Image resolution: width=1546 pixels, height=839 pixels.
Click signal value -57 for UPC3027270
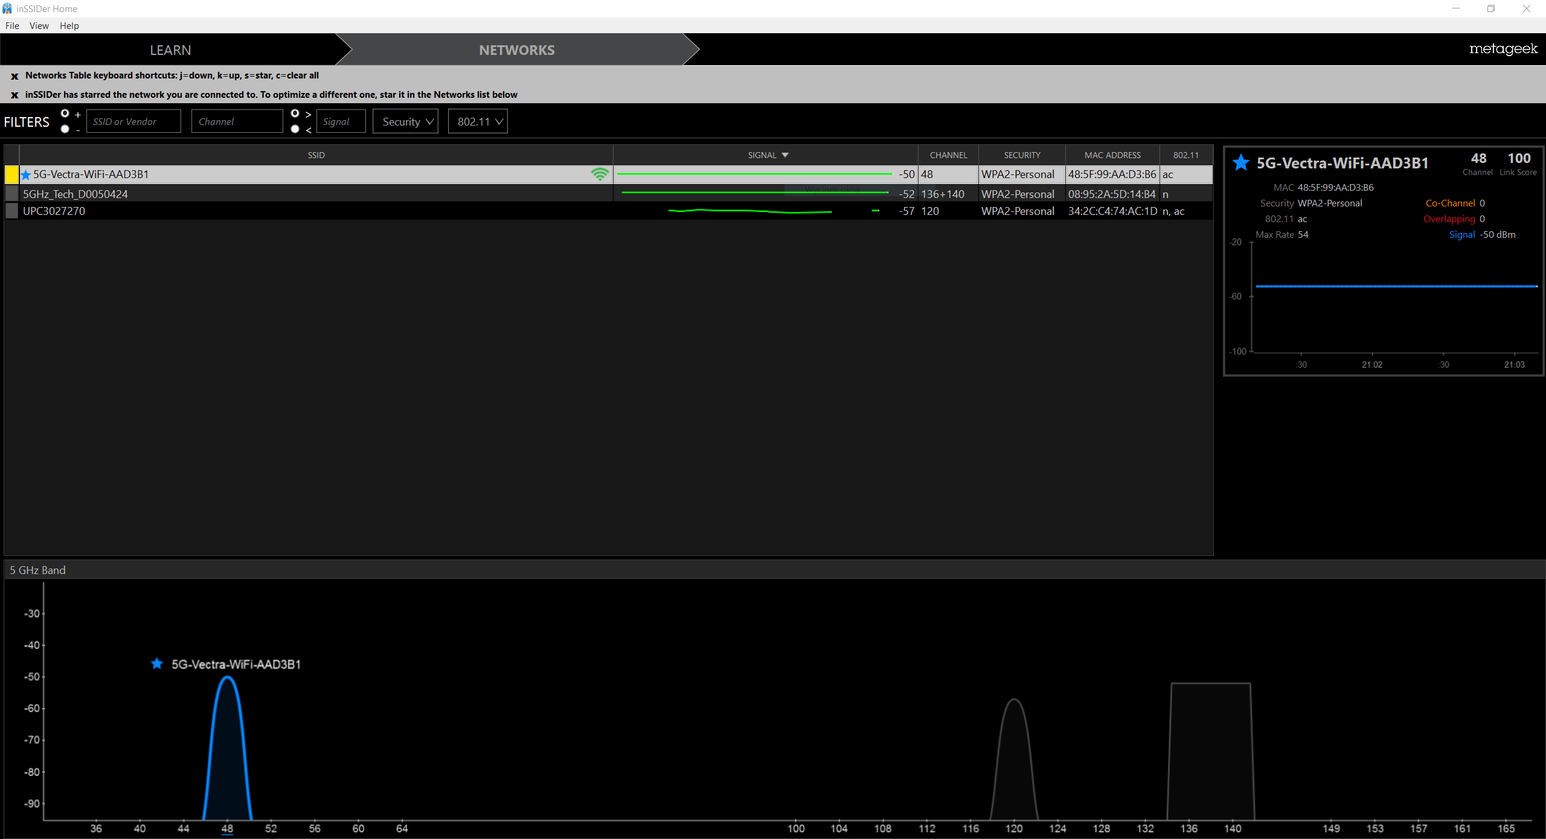click(x=906, y=211)
